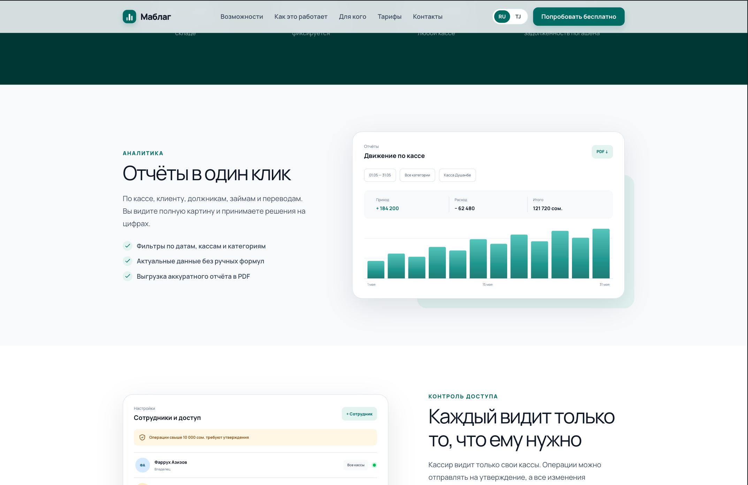Open the Возможности menu item
This screenshot has width=748, height=485.
click(x=242, y=17)
